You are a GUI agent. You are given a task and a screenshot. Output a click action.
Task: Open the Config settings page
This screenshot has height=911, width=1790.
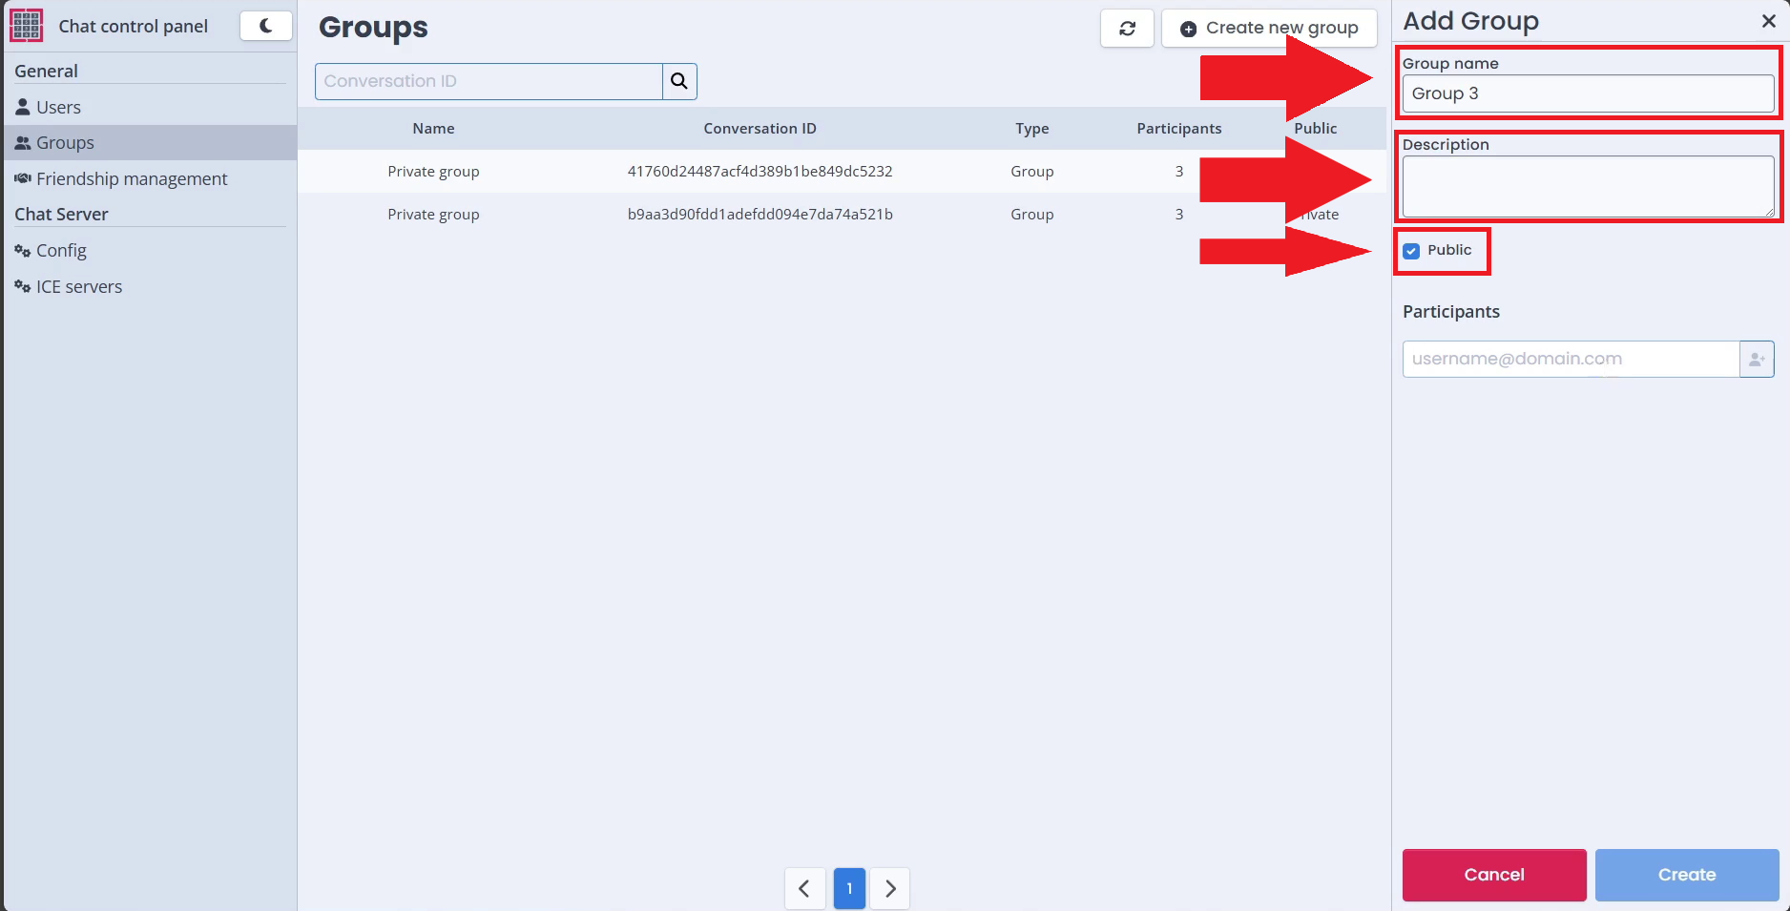pyautogui.click(x=61, y=251)
